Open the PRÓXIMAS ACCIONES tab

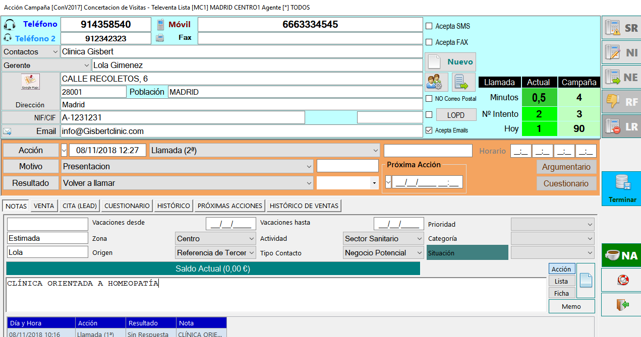(230, 206)
